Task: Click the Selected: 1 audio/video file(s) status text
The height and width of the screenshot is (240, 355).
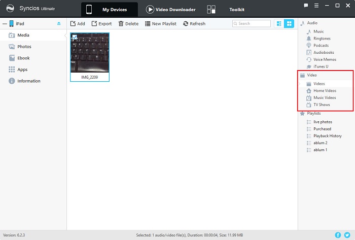Action: coord(190,235)
